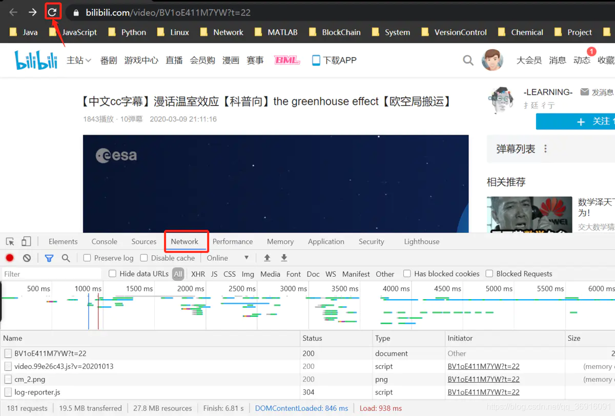Click the bilibili logo
This screenshot has height=416, width=615.
tap(36, 60)
